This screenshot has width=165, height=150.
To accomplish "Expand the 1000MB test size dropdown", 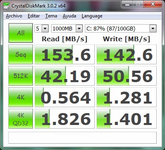I will point(67,29).
